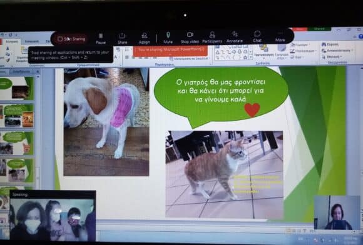Select the dog photo on the slide
The height and width of the screenshot is (245, 363).
(x=106, y=122)
